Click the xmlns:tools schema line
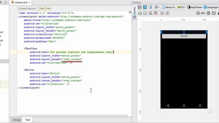The image size is (219, 123). (57, 20)
